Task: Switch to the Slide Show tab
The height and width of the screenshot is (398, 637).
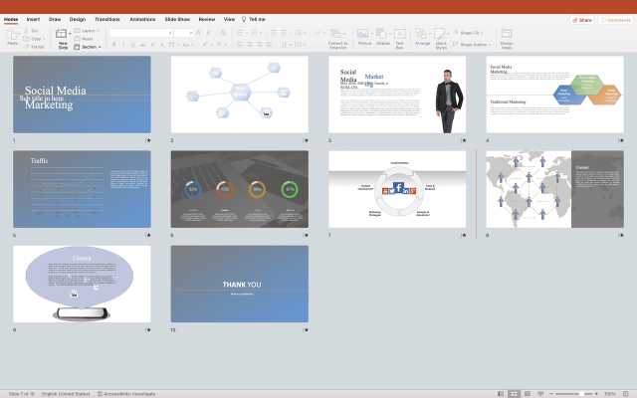Action: pos(178,19)
